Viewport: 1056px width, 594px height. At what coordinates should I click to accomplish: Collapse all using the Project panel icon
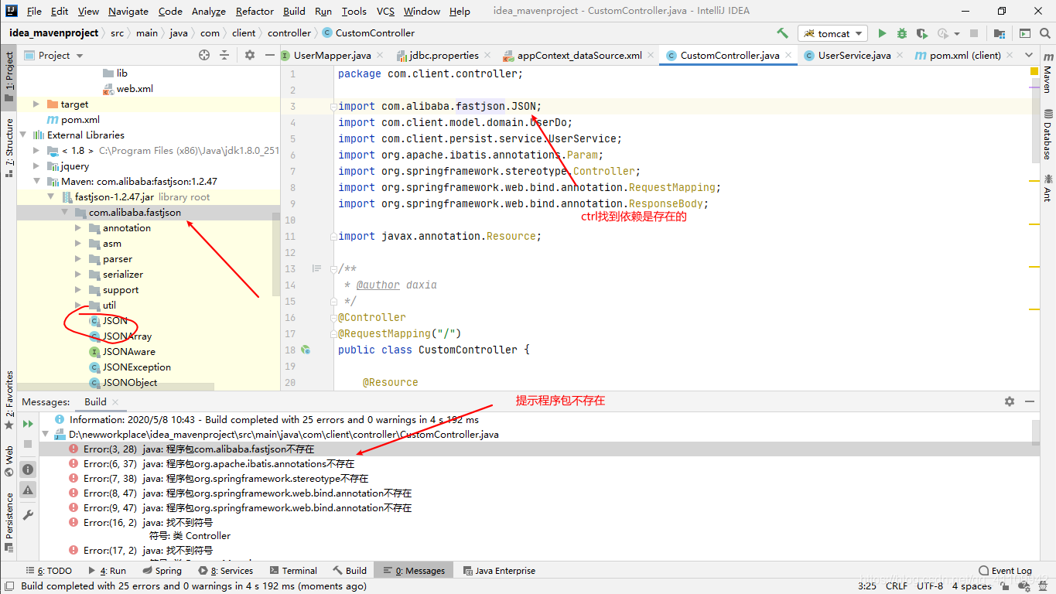[224, 55]
